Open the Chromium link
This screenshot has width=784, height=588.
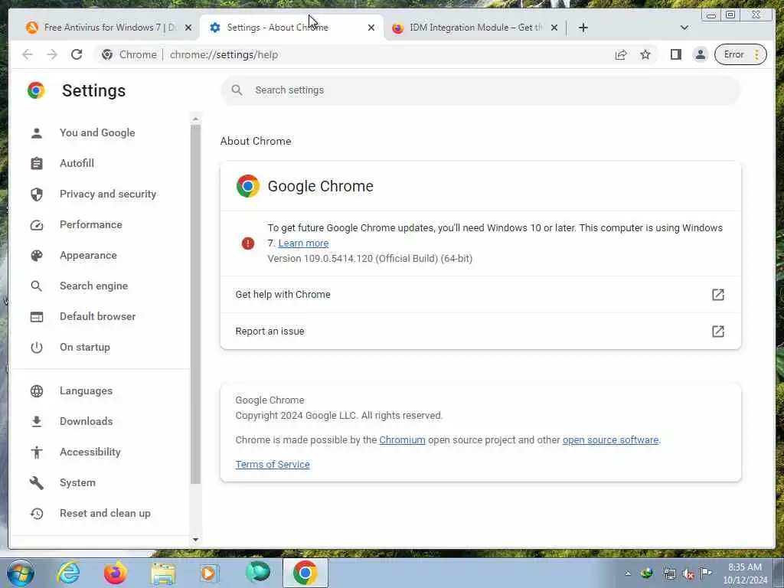(402, 440)
